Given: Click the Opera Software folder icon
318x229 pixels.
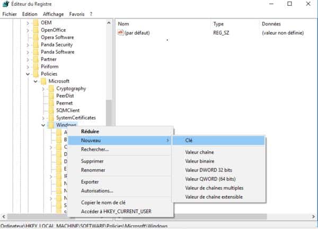Looking at the screenshot, I should pos(36,38).
